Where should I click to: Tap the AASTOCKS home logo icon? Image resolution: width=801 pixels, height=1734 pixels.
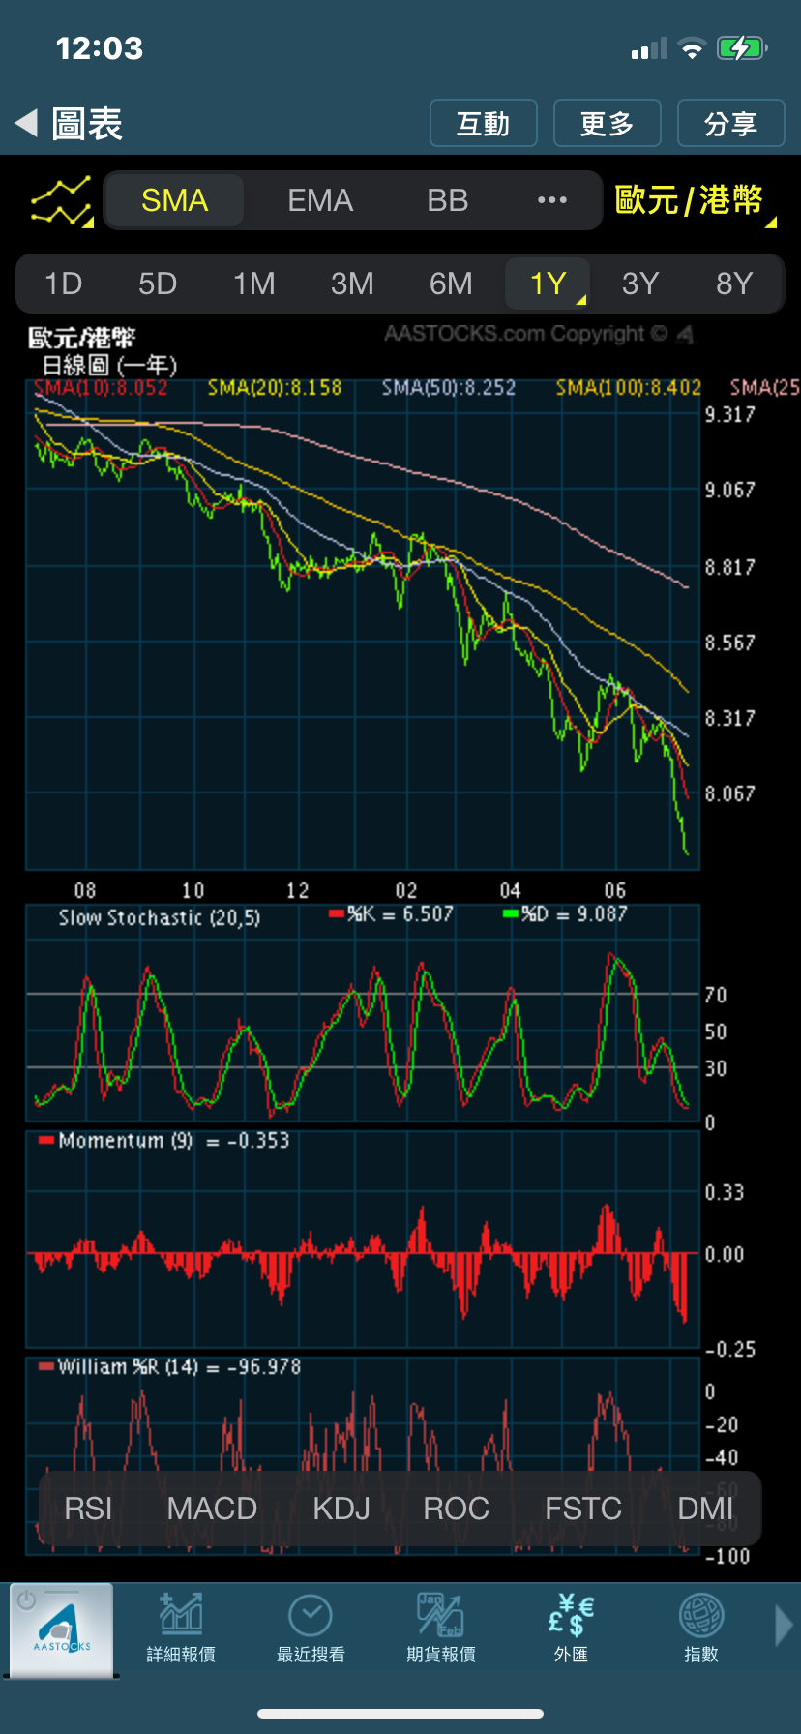pos(62,1629)
